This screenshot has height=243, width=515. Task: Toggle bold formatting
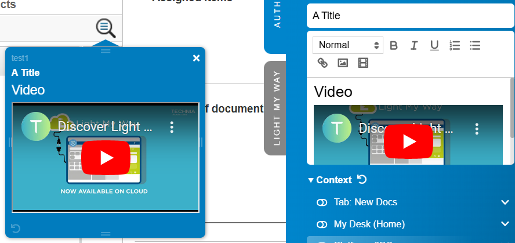click(x=393, y=45)
